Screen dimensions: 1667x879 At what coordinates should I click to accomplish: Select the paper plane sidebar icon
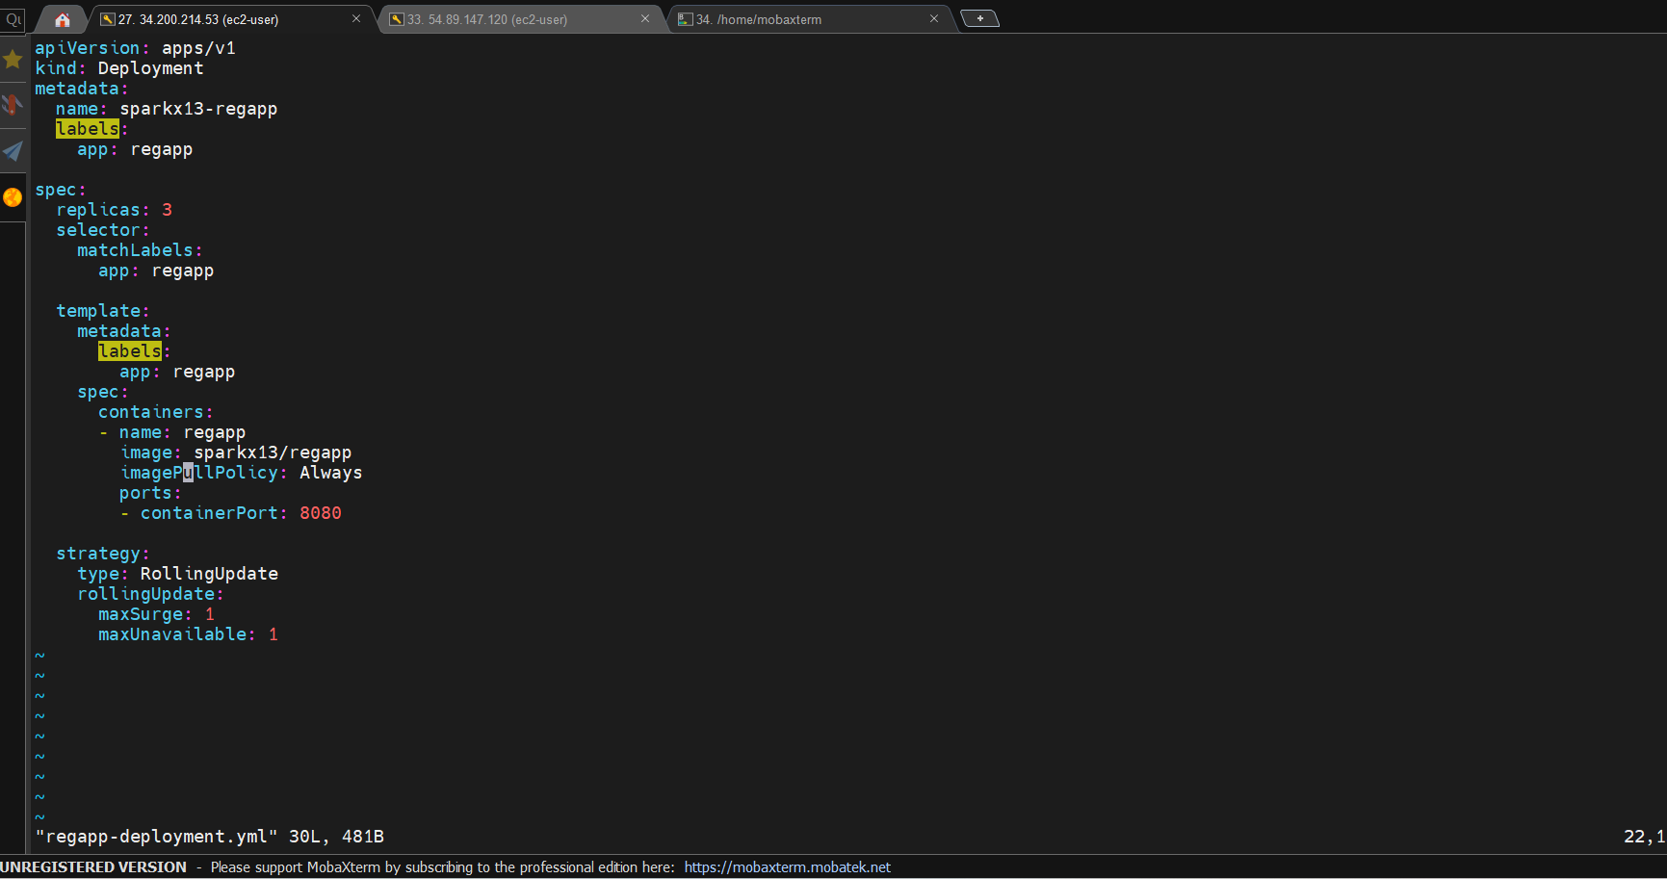coord(13,151)
